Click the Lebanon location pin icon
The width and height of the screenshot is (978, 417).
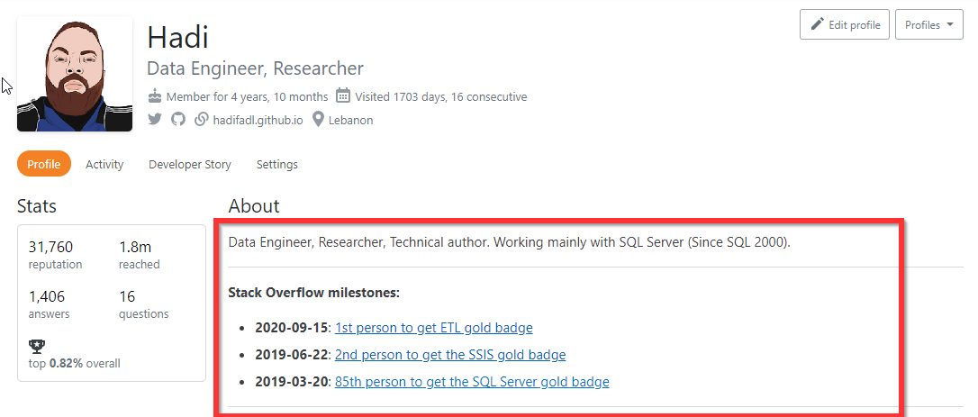pos(318,120)
